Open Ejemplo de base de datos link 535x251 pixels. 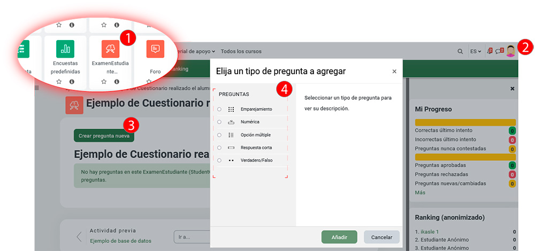(x=120, y=241)
